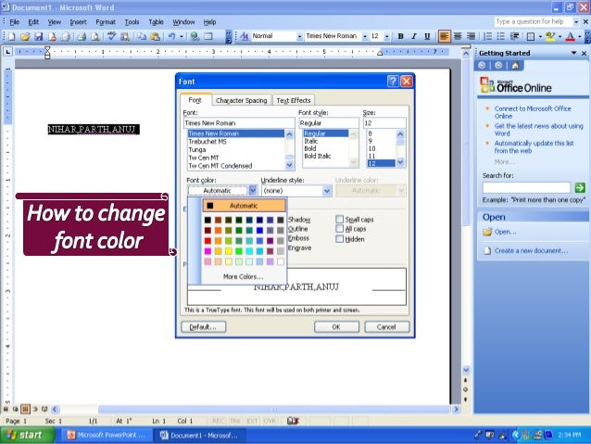Click the Highlight marker toolbar icon

tap(550, 36)
